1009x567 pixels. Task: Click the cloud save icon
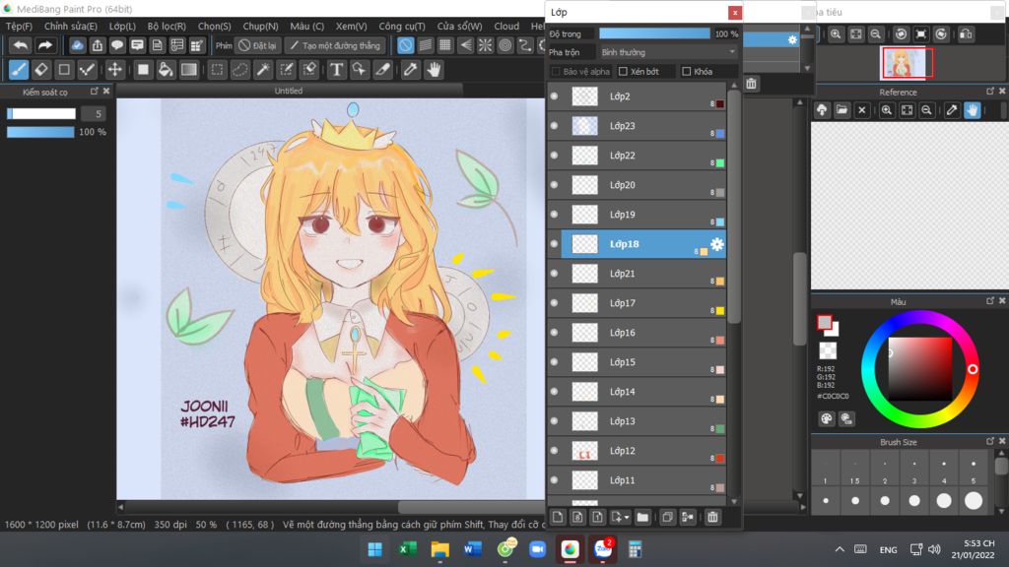(77, 45)
